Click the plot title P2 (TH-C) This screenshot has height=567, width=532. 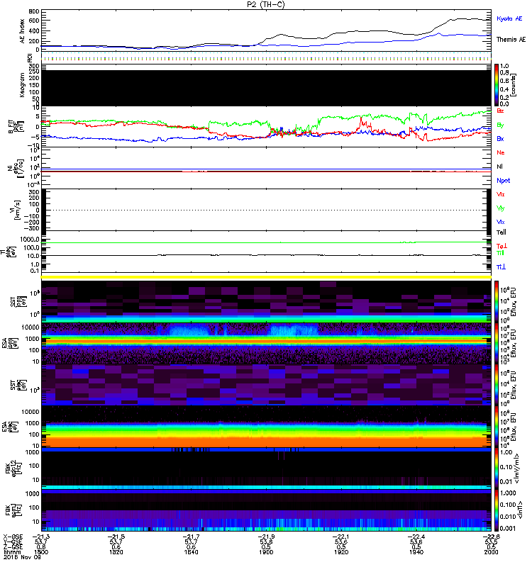point(266,4)
